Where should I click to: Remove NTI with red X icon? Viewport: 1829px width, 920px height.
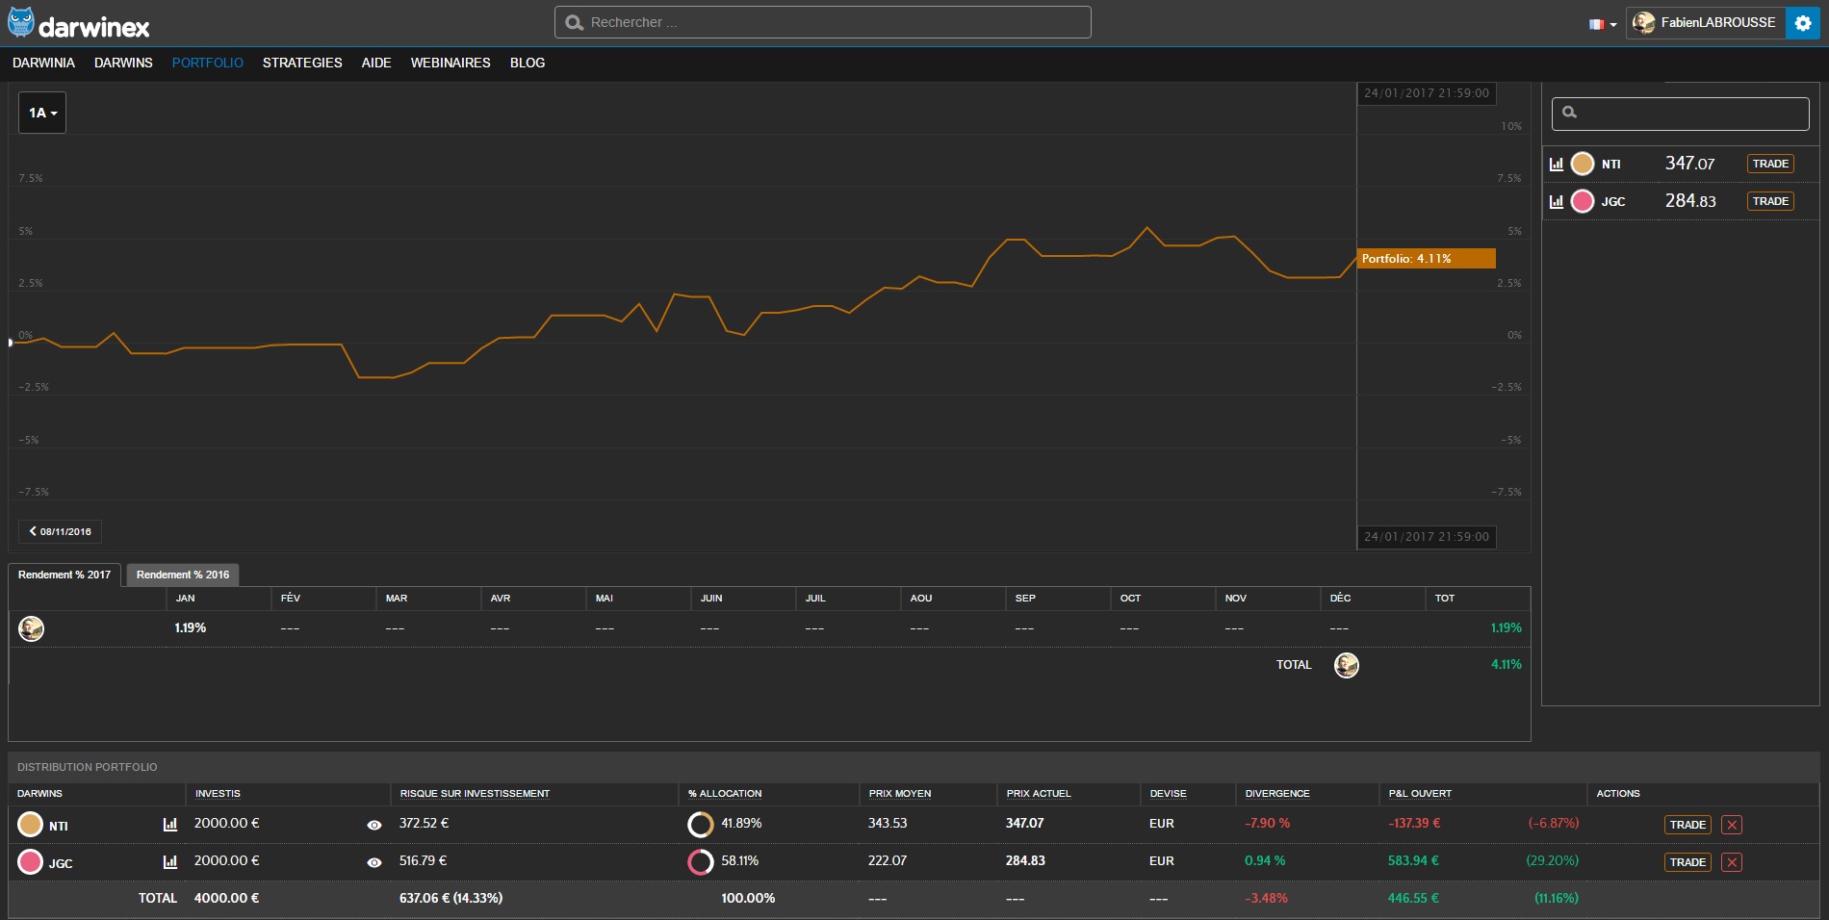[1732, 825]
